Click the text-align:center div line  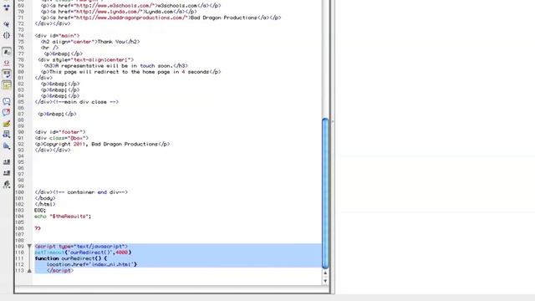coord(86,59)
